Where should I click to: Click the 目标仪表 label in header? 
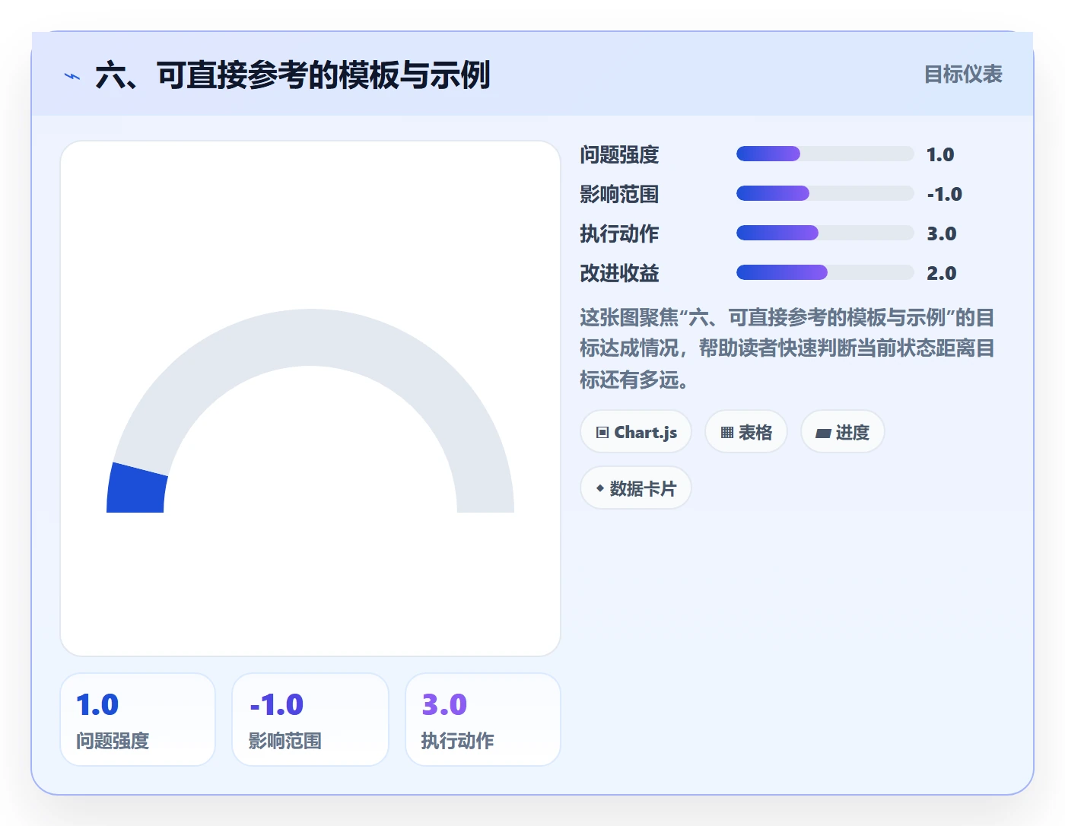pyautogui.click(x=963, y=75)
